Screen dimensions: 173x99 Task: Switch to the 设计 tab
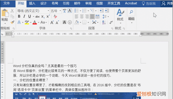[x=44, y=3]
